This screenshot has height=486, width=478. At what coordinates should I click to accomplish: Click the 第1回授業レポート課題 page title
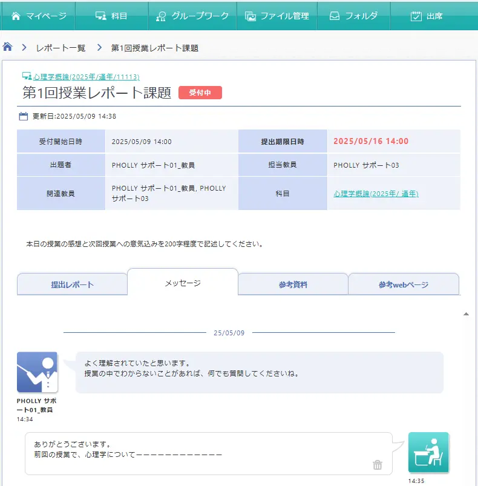click(97, 93)
